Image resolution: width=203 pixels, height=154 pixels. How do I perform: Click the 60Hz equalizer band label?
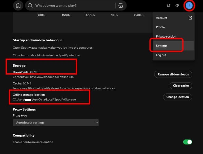(x=42, y=15)
